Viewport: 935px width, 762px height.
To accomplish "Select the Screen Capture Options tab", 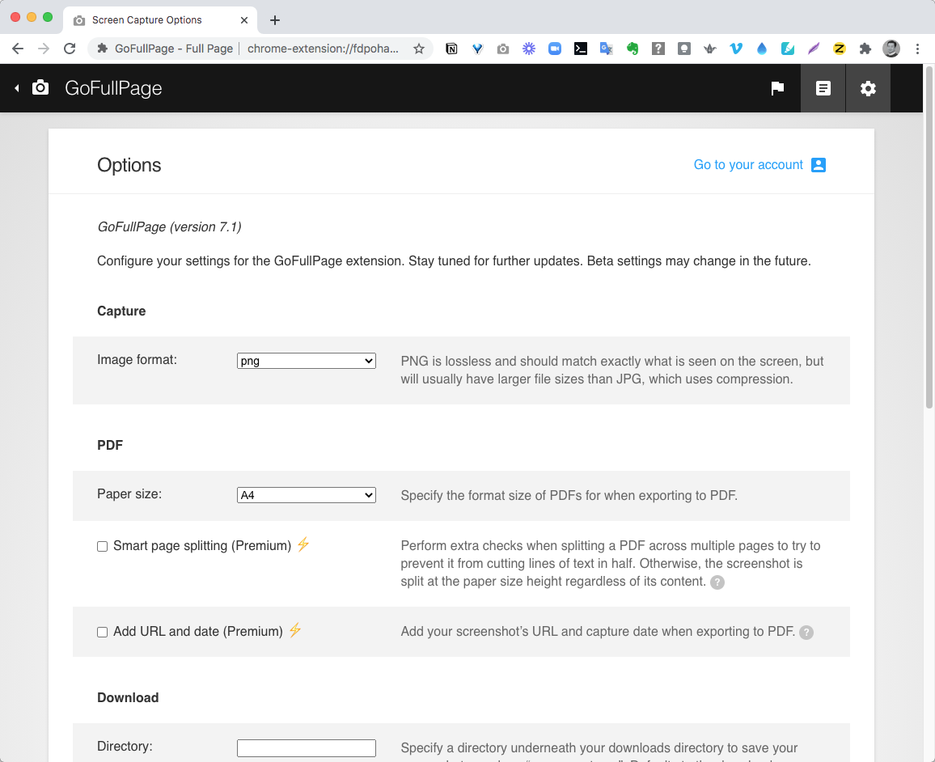I will (x=160, y=20).
